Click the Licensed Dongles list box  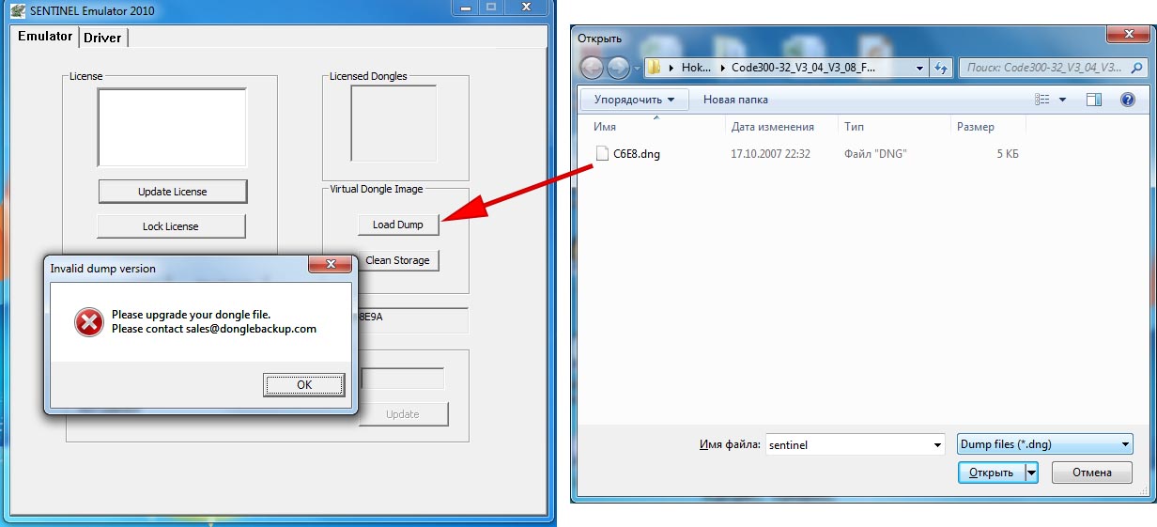click(393, 123)
